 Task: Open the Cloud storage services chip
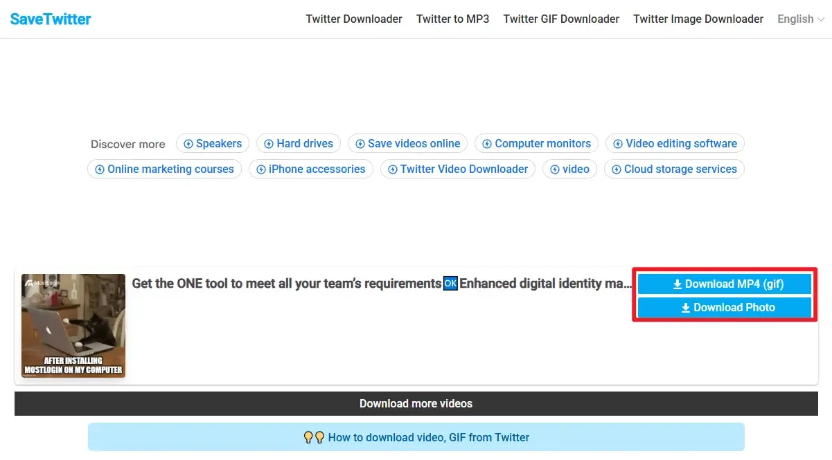674,169
